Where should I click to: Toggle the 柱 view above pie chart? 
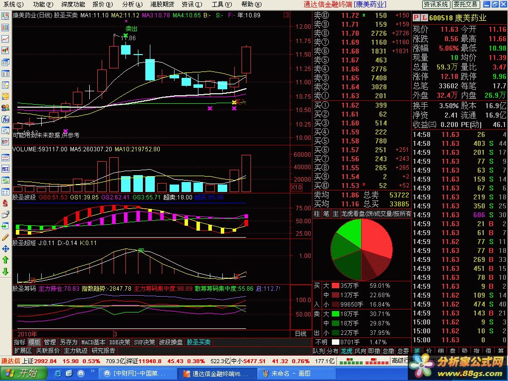click(x=317, y=214)
